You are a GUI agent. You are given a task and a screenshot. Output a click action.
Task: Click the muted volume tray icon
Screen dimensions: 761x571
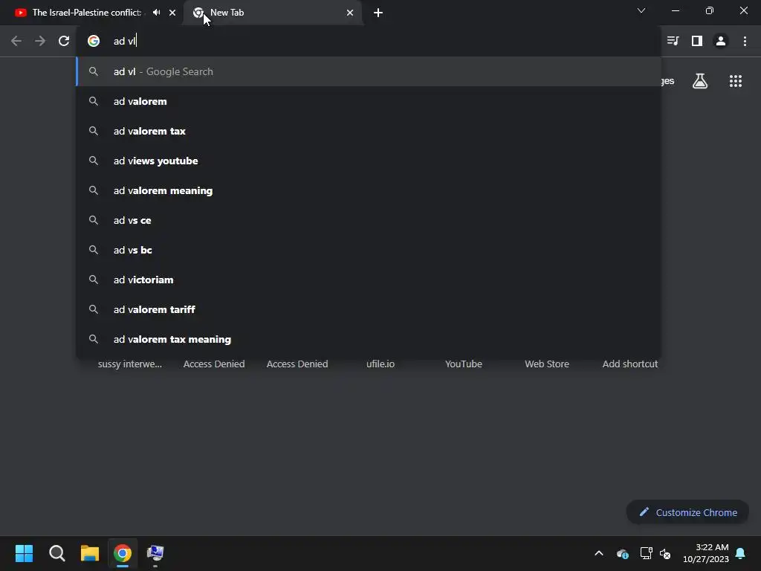tap(665, 553)
